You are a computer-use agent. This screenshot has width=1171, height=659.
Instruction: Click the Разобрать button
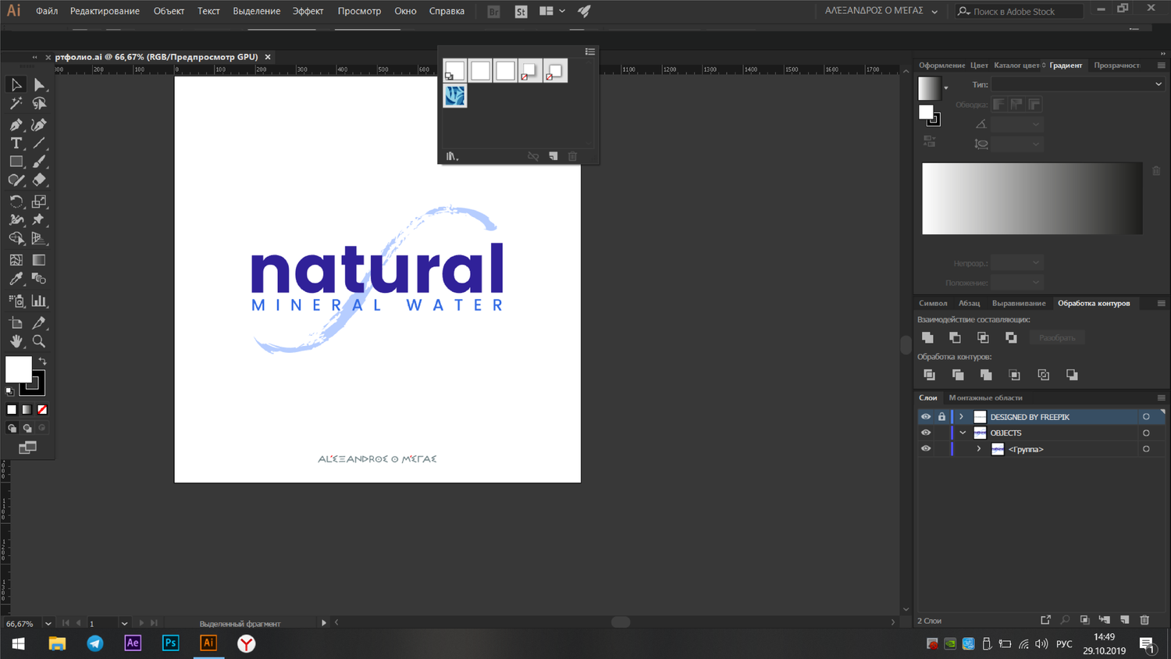coord(1057,337)
